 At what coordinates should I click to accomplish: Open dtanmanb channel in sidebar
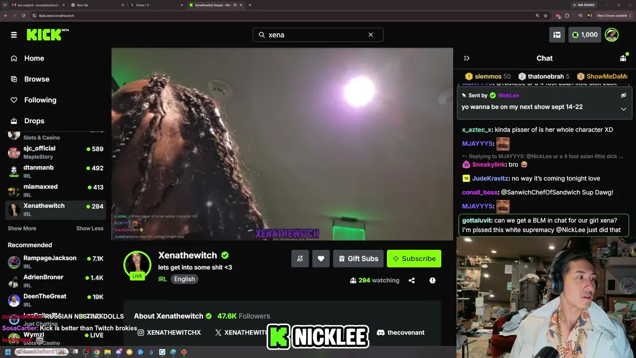[x=56, y=172]
